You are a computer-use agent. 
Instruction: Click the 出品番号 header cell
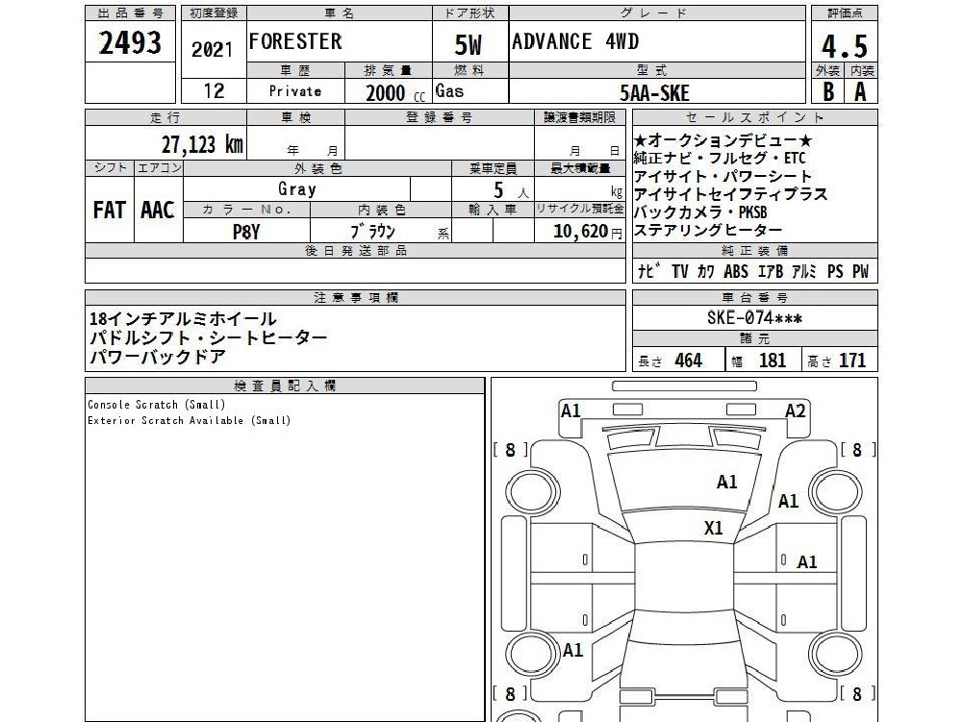pos(130,12)
